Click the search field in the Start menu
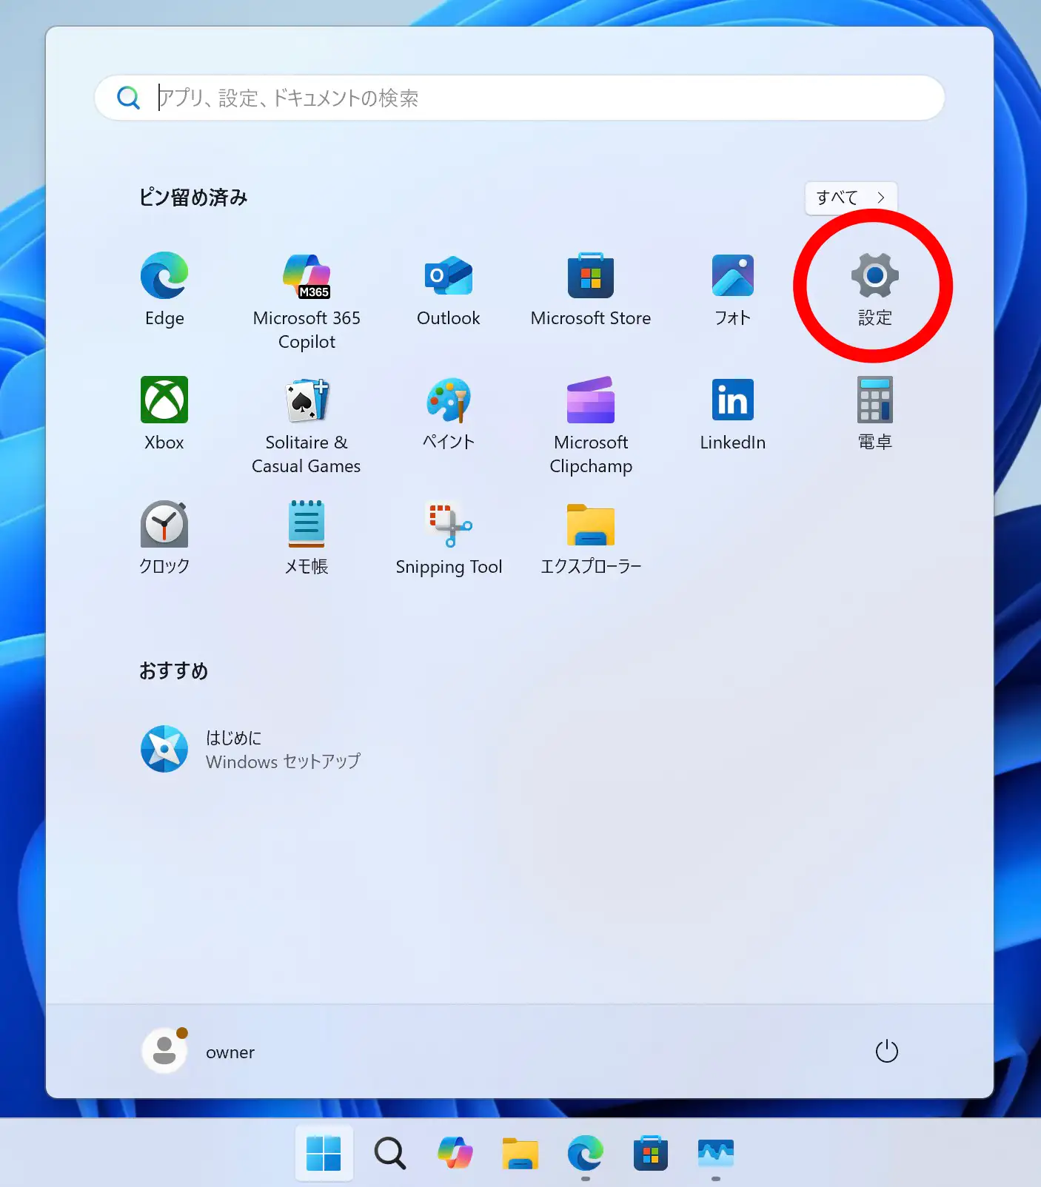 (520, 98)
